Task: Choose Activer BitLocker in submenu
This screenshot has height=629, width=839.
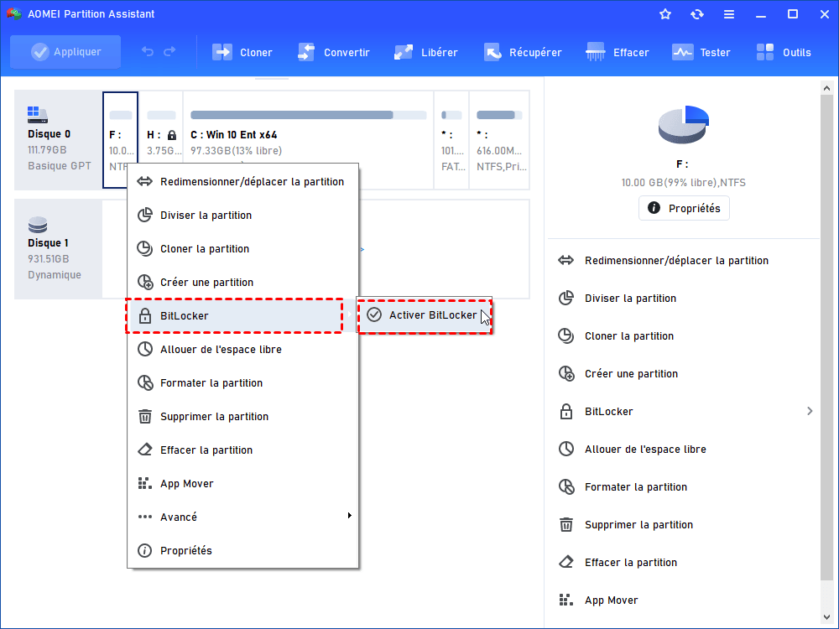Action: click(x=425, y=315)
